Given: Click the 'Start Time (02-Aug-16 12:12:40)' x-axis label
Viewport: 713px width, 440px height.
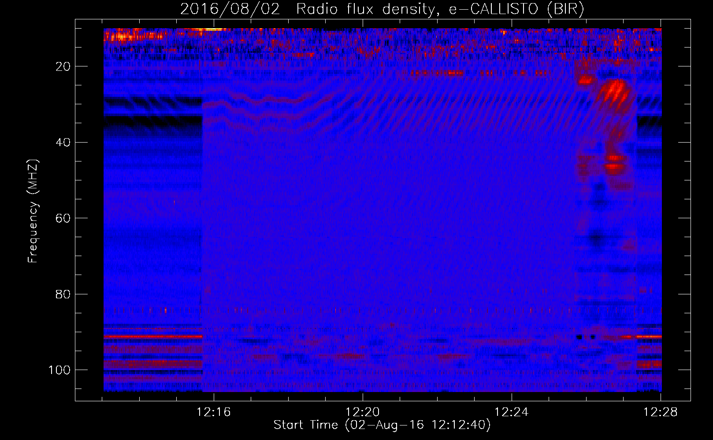Looking at the screenshot, I should click(382, 425).
